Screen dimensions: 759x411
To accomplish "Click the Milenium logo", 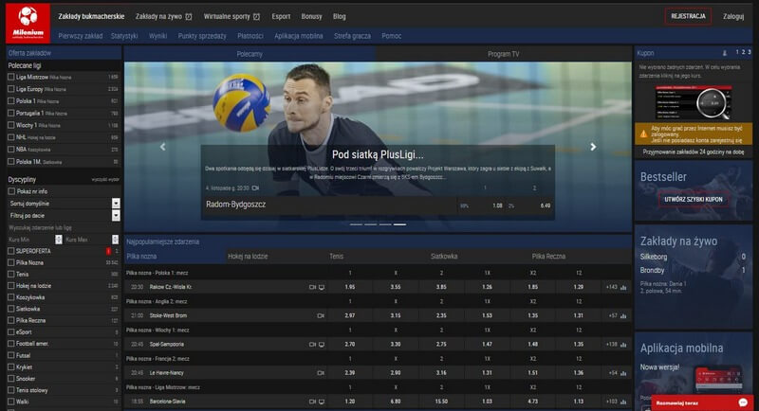I will tap(28, 23).
